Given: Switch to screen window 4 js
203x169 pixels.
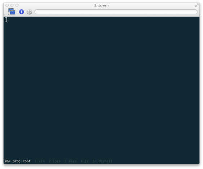Looking at the screenshot, I should pyautogui.click(x=84, y=161).
